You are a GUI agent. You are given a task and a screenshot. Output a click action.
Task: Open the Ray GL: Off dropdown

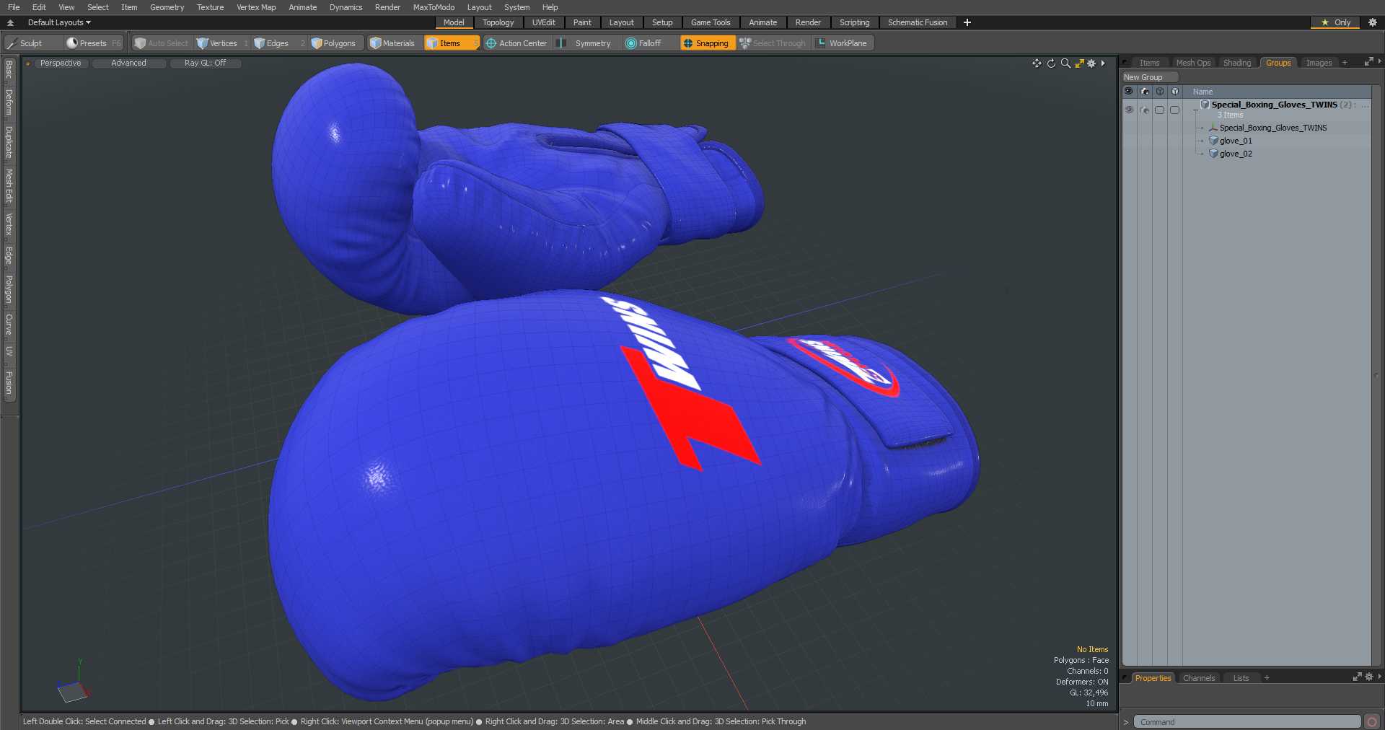[205, 63]
